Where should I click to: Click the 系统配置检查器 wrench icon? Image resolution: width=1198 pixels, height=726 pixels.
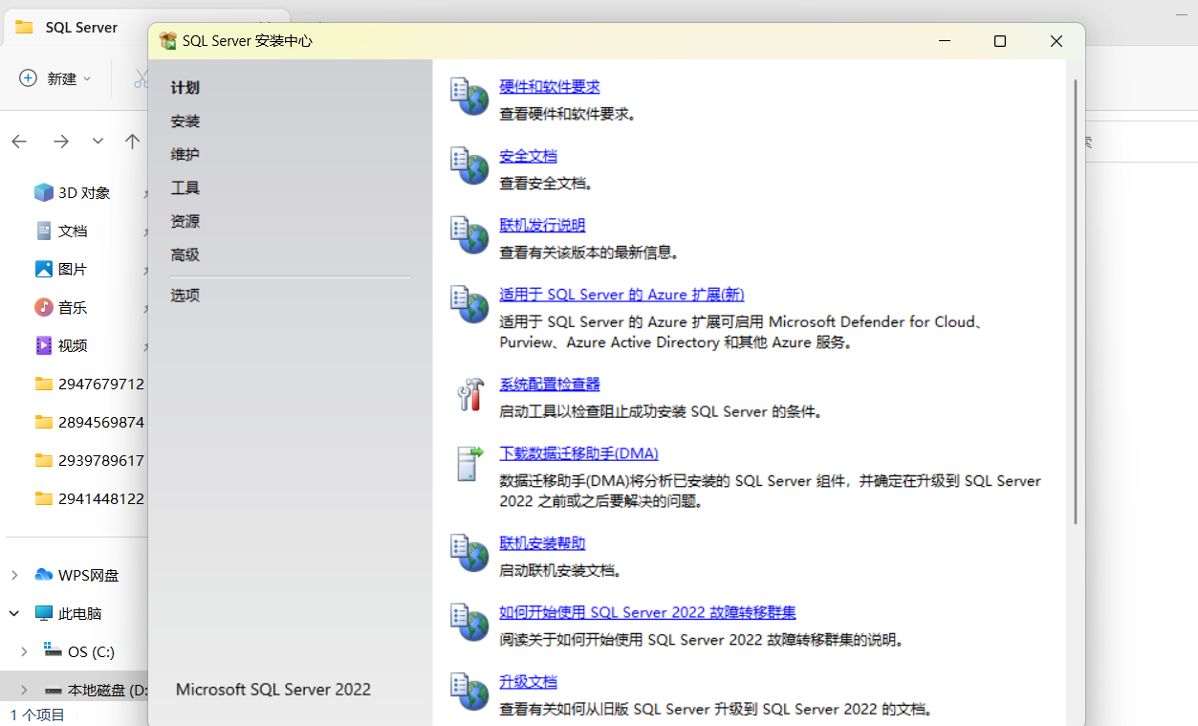tap(468, 394)
